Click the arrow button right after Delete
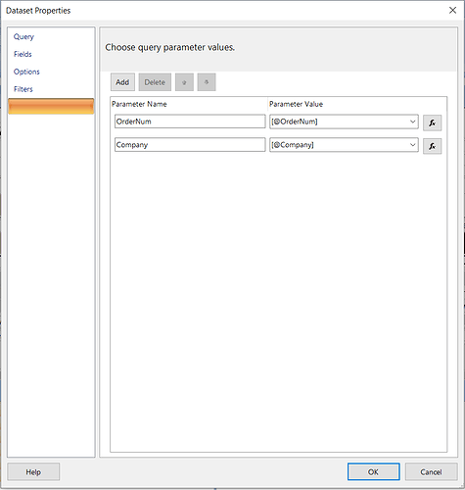The width and height of the screenshot is (465, 490). coord(184,82)
